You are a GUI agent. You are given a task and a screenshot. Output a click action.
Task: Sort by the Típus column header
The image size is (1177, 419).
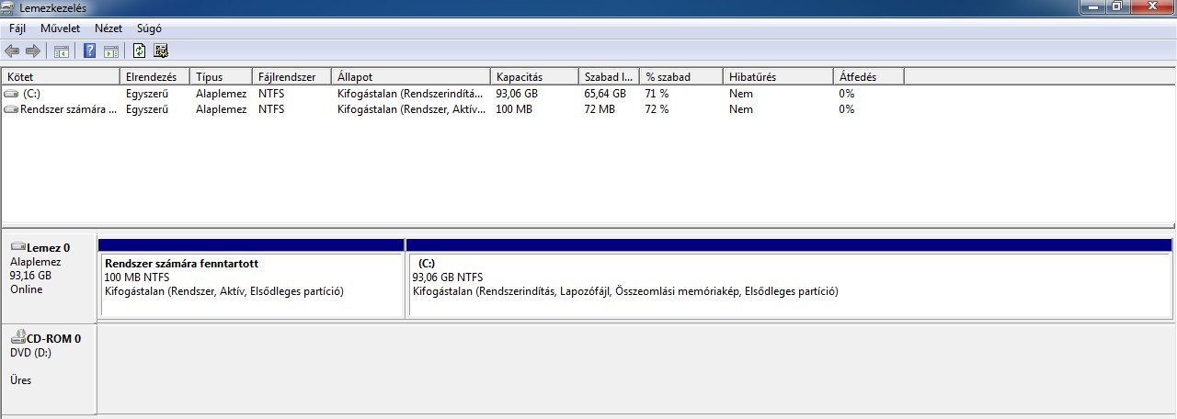point(222,77)
